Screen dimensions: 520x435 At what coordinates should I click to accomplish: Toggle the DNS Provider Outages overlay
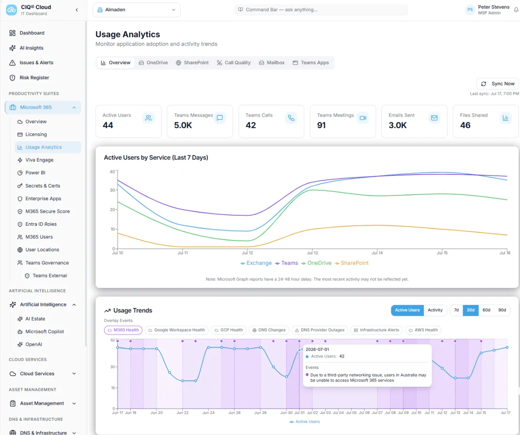[319, 330]
